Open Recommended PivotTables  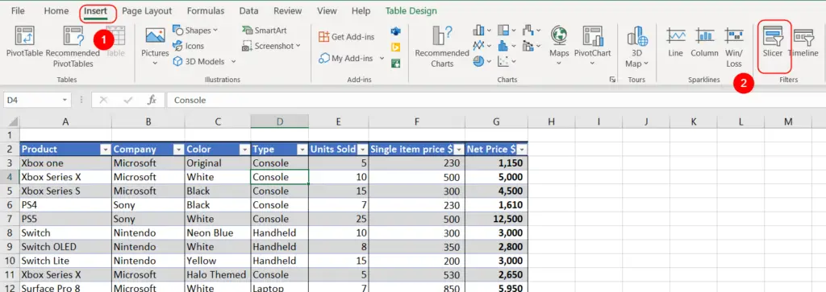tap(73, 47)
